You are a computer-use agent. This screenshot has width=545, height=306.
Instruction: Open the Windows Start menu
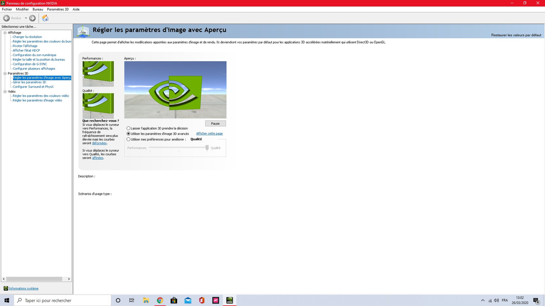click(7, 300)
